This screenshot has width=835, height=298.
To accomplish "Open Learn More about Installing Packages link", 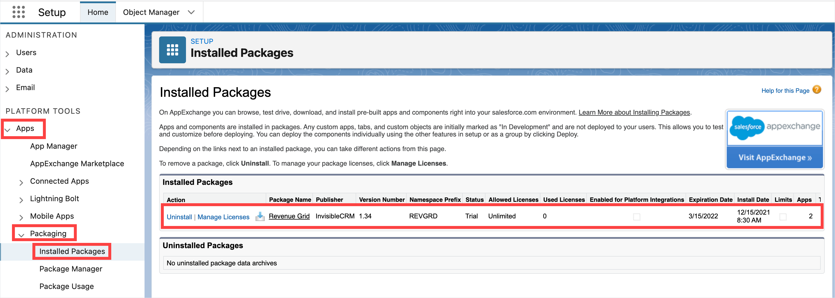I will tap(634, 112).
